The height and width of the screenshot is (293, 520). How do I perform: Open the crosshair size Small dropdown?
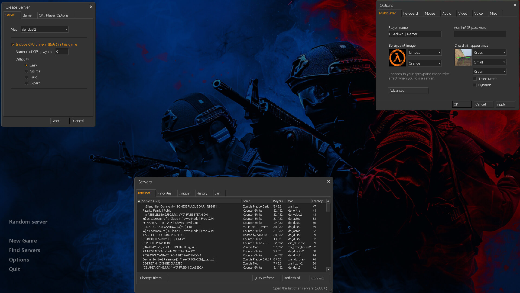pos(489,62)
